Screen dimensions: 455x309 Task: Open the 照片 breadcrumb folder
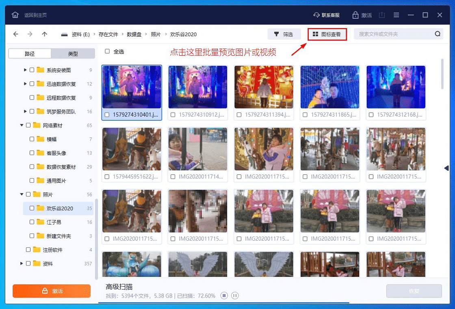pyautogui.click(x=156, y=34)
